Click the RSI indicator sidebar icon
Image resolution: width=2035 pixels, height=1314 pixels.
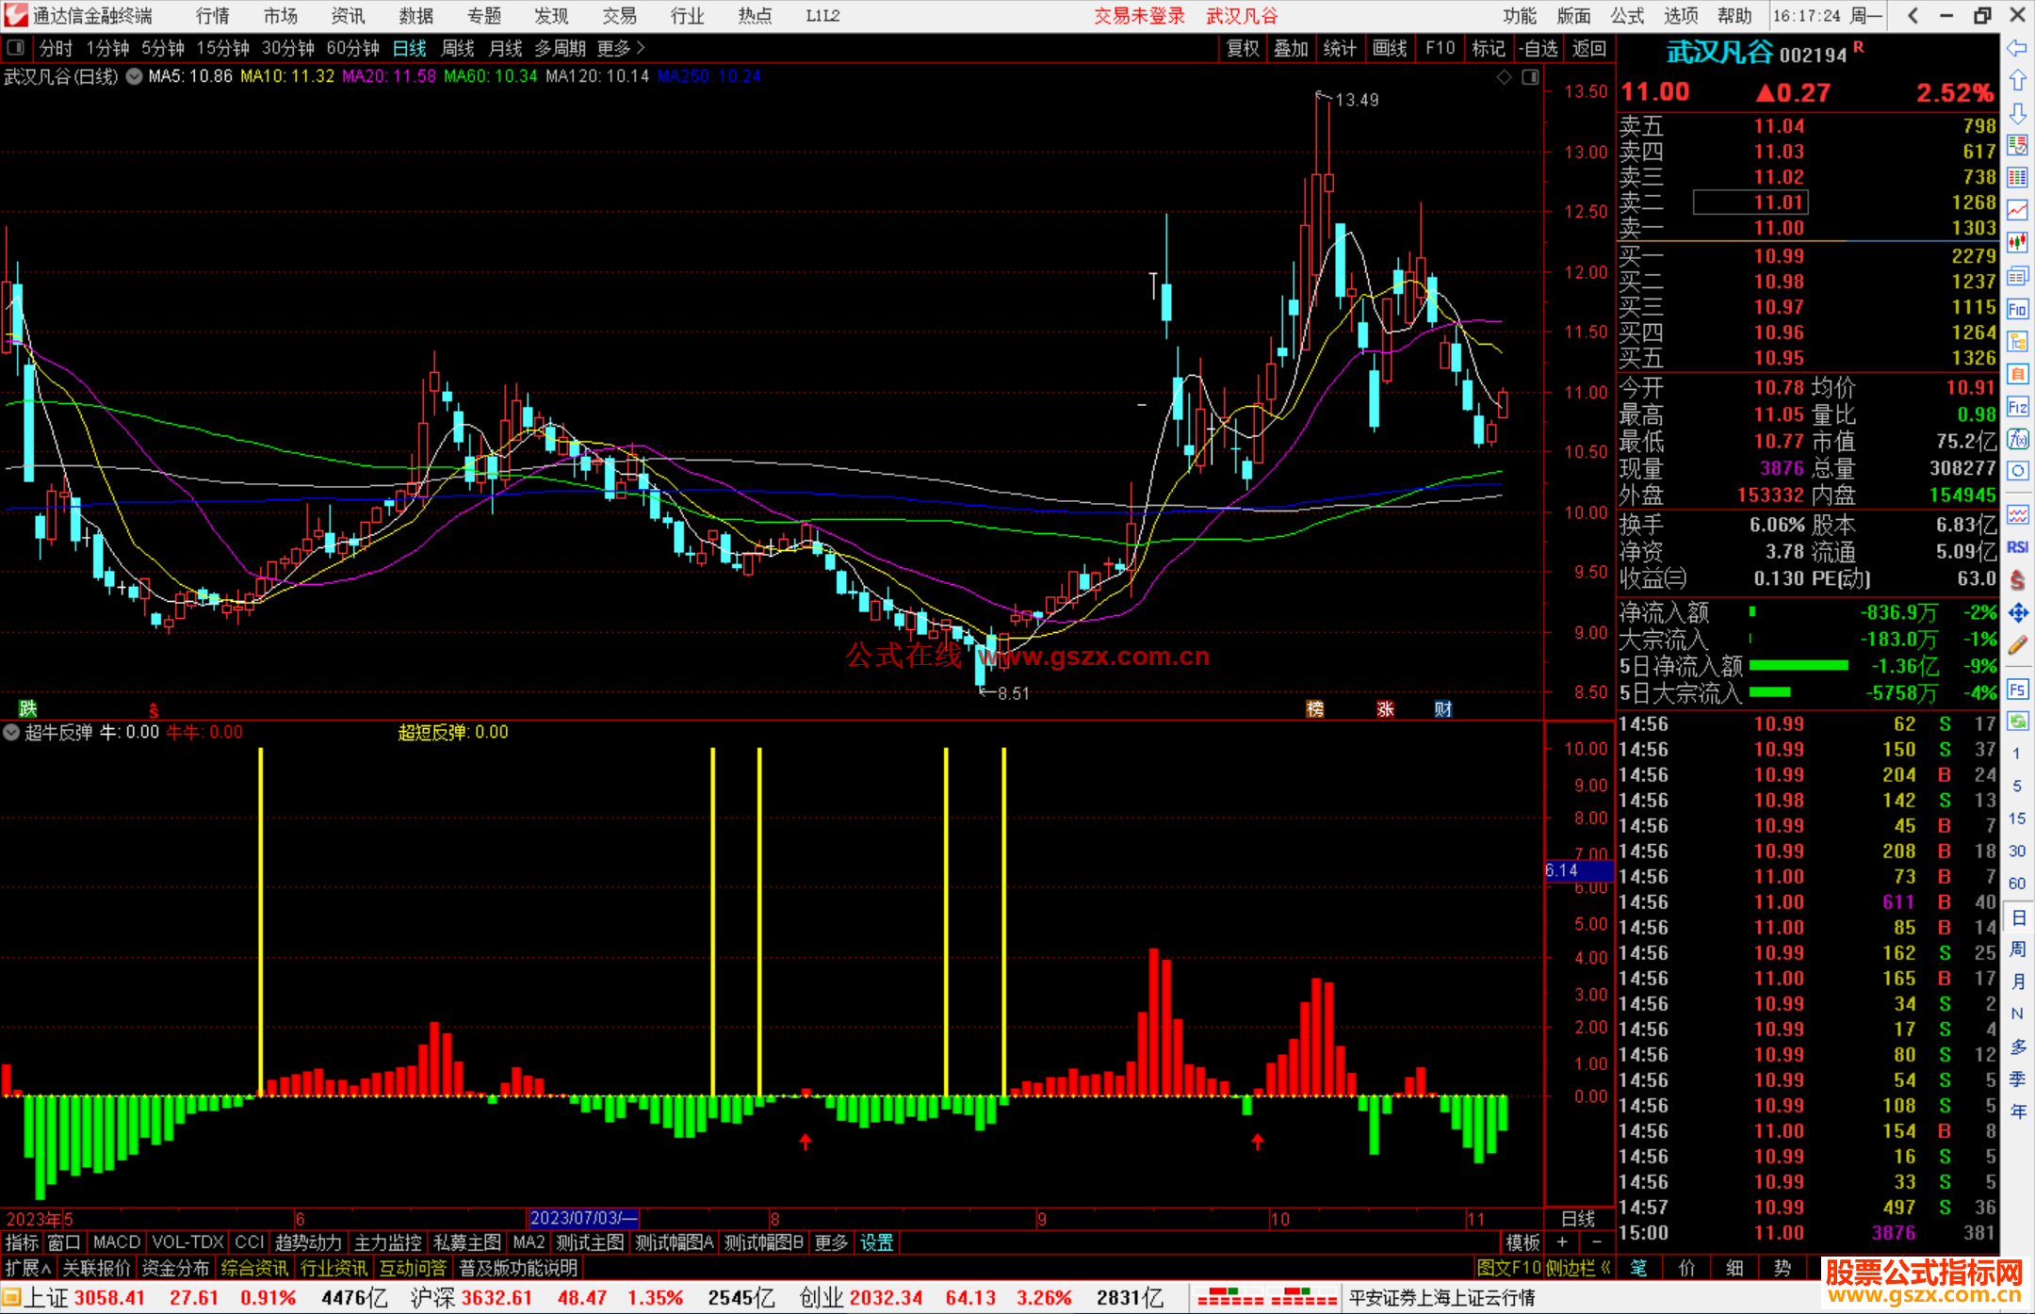click(2017, 547)
